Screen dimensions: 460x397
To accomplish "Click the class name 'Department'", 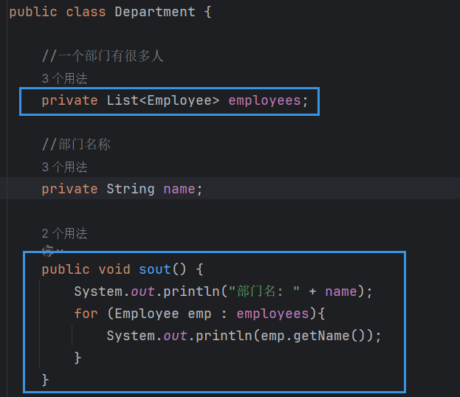I will [x=155, y=12].
